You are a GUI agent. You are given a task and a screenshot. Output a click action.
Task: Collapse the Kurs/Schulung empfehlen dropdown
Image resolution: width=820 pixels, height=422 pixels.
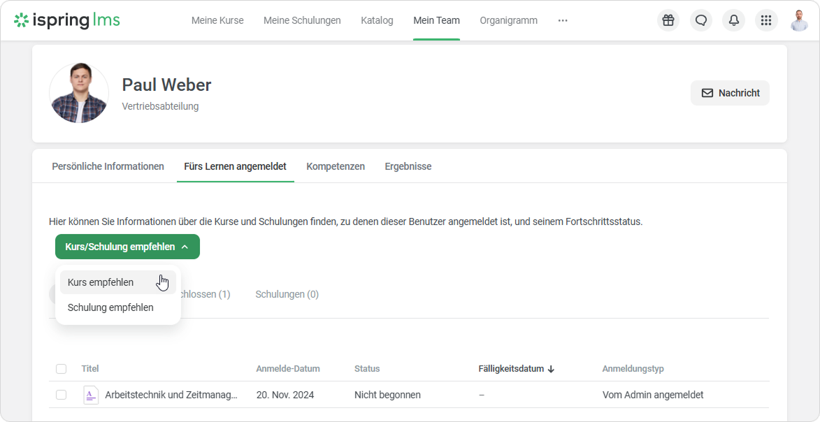(127, 247)
